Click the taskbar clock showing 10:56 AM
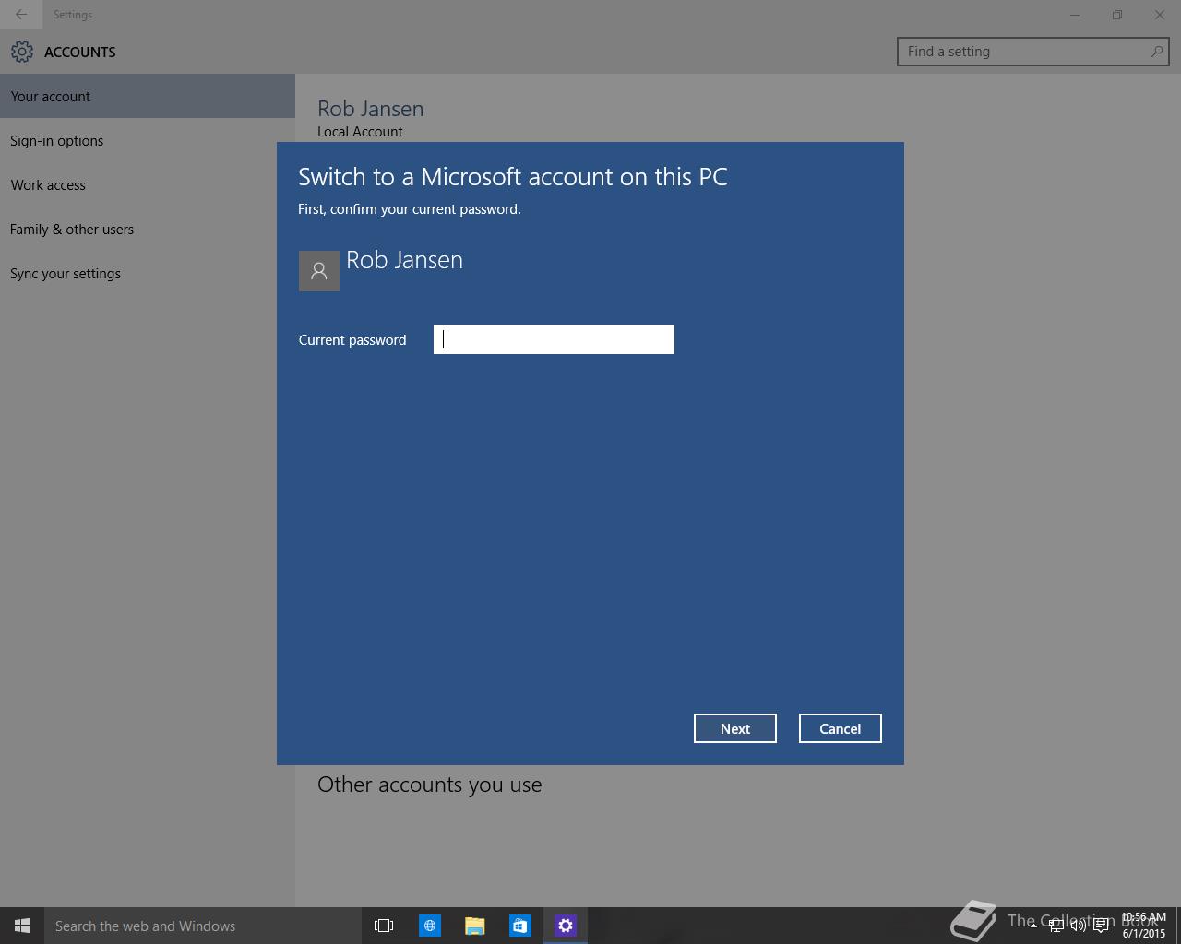 (x=1144, y=926)
